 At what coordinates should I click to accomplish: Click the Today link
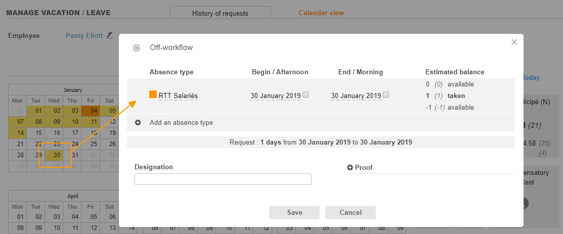click(531, 78)
